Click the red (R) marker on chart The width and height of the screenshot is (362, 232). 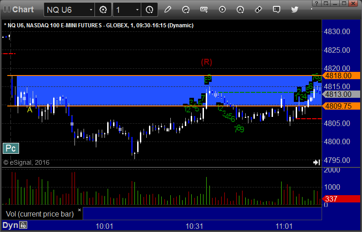[206, 62]
